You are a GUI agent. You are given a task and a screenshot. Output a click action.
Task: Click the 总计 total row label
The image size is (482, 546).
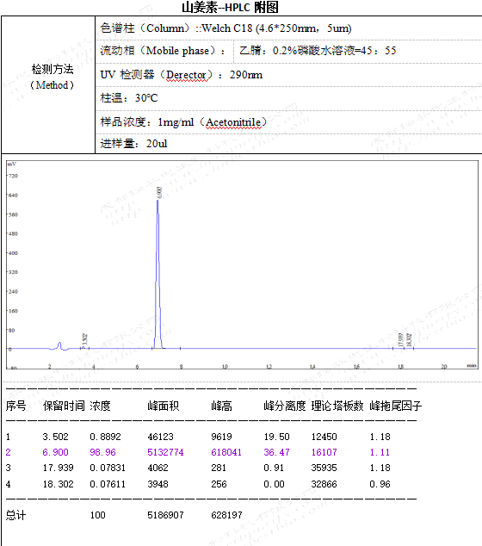tap(16, 515)
